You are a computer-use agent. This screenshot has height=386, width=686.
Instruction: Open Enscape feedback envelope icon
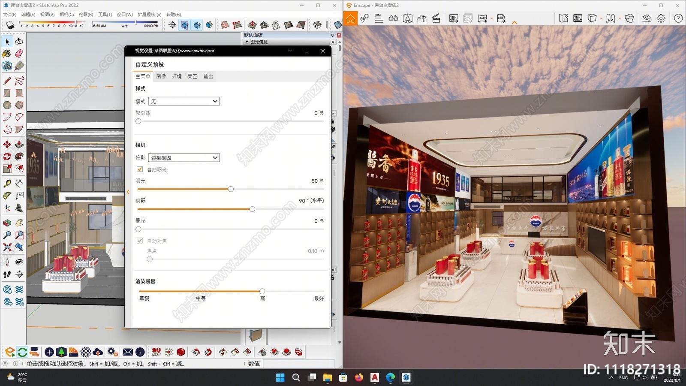(128, 352)
